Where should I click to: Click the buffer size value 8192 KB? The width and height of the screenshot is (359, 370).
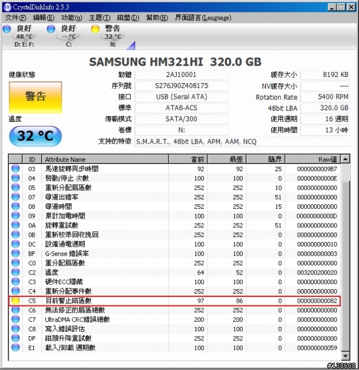(x=325, y=75)
